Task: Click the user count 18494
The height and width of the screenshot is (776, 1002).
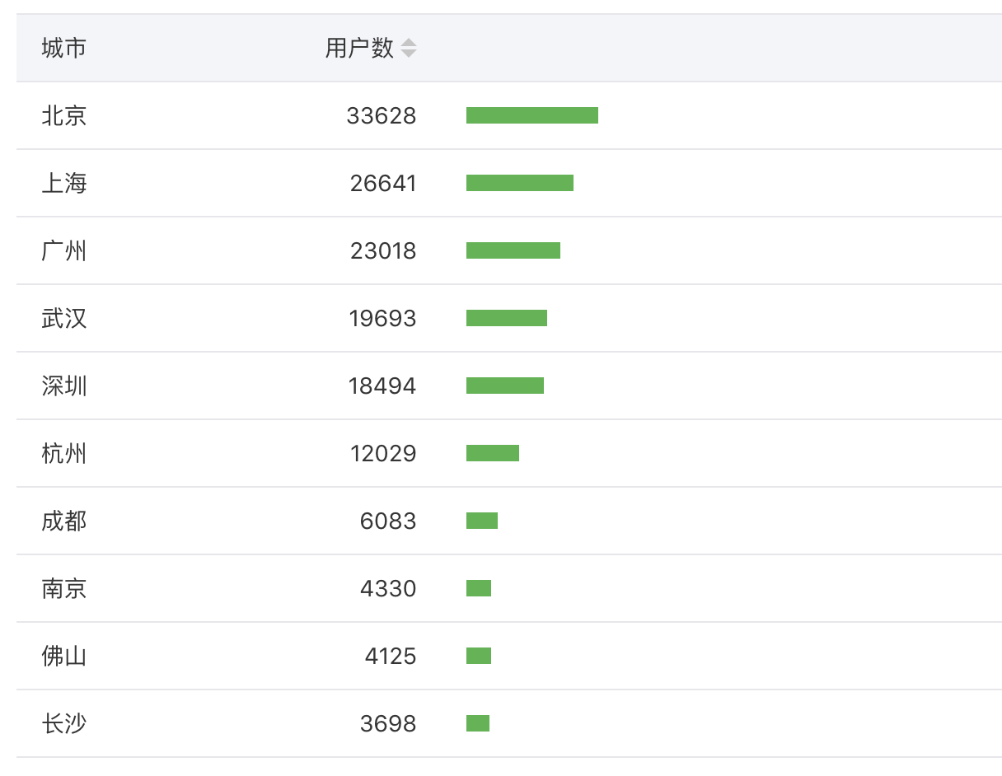Action: coord(382,386)
